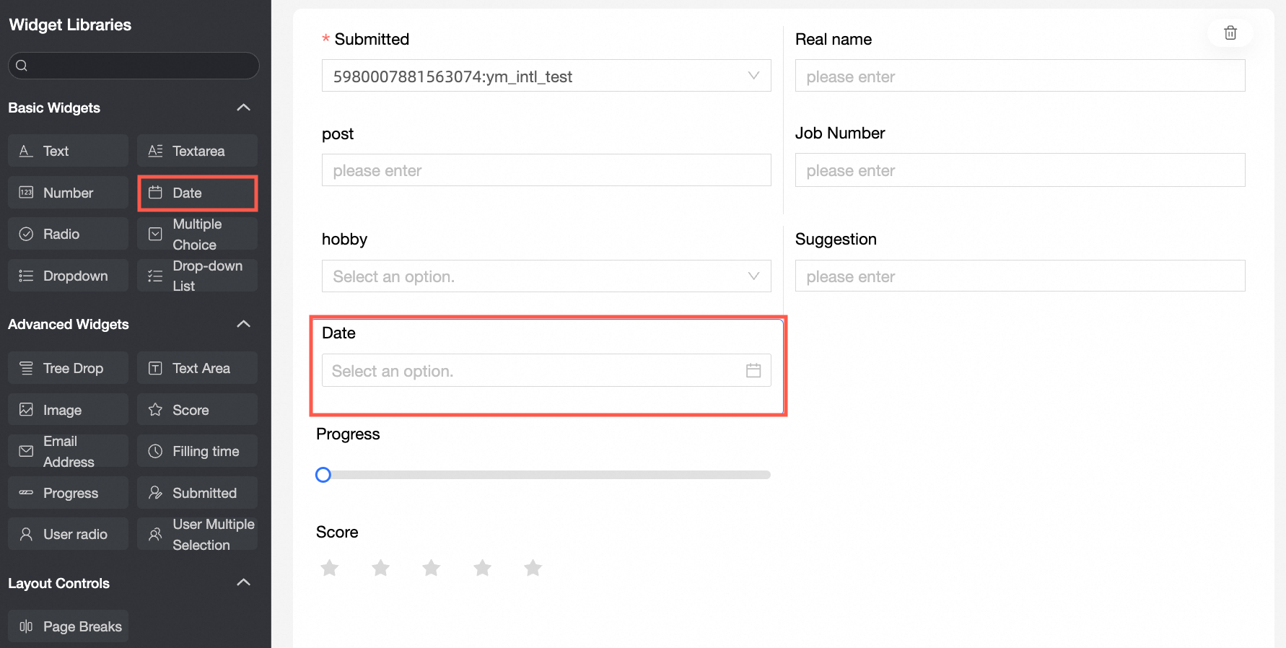
Task: Insert the Page Breaks layout control
Action: (68, 626)
